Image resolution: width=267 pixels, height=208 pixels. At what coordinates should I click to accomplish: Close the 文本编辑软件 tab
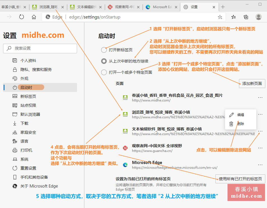click(x=100, y=7)
